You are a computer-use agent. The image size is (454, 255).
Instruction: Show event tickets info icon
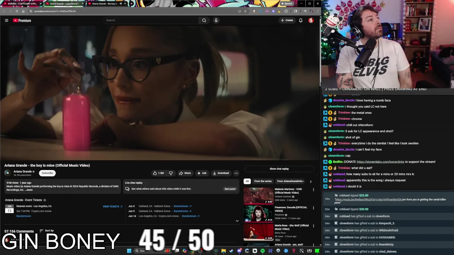pos(45,200)
